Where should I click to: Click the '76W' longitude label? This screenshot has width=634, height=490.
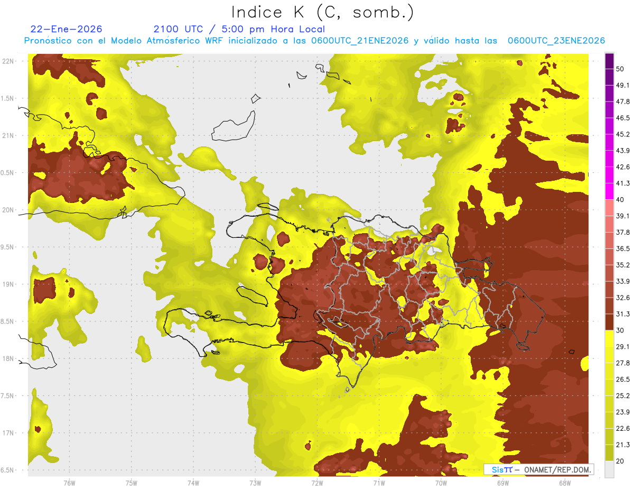coord(69,482)
